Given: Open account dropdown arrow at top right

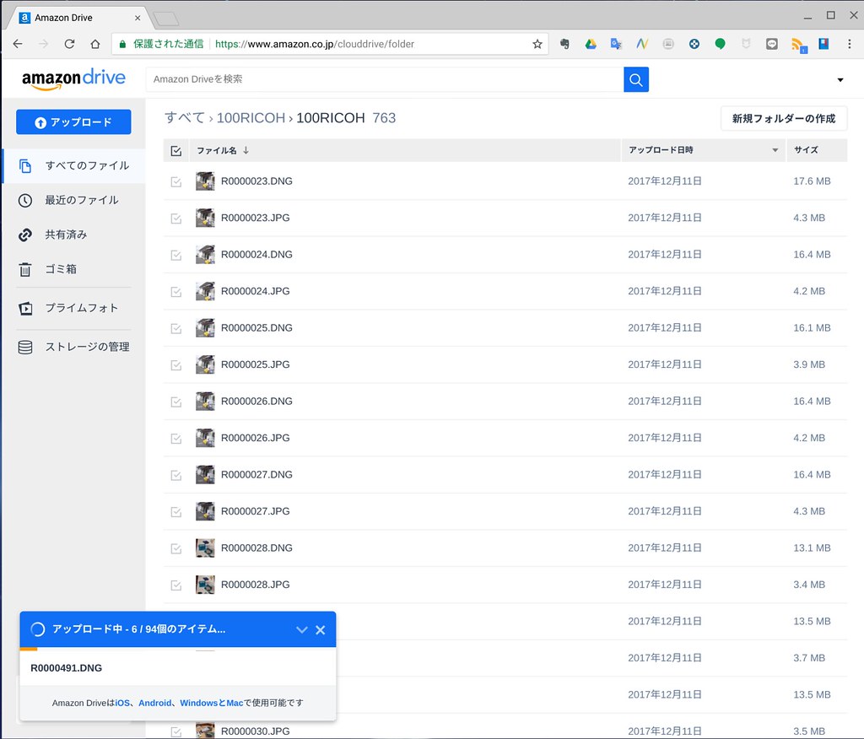Looking at the screenshot, I should (x=840, y=80).
